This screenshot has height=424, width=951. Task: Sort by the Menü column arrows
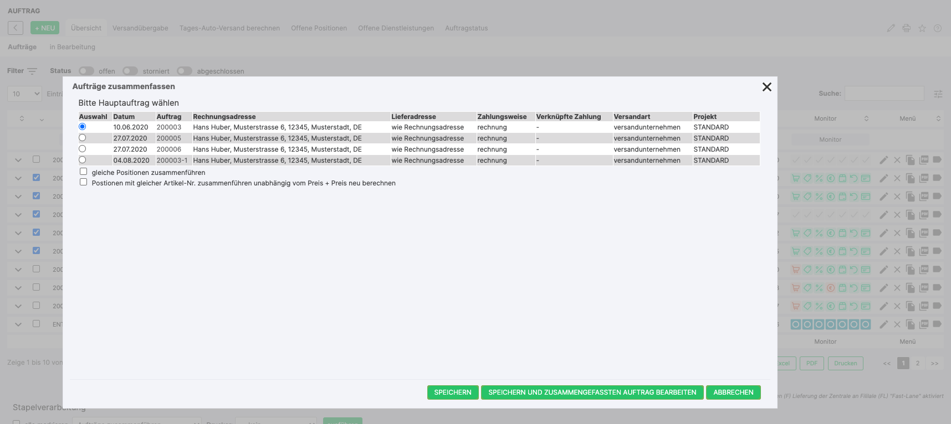(938, 118)
